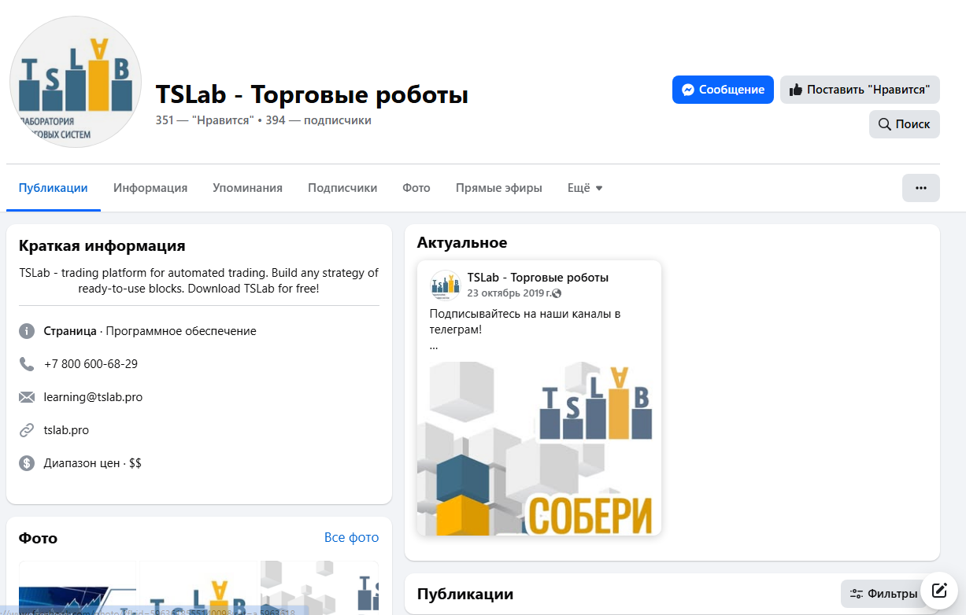Open the Все фото link
966x615 pixels.
tap(351, 538)
